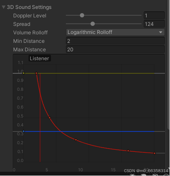Collapse the 3D Sound Settings section
This screenshot has width=170, height=176.
[x=3, y=7]
